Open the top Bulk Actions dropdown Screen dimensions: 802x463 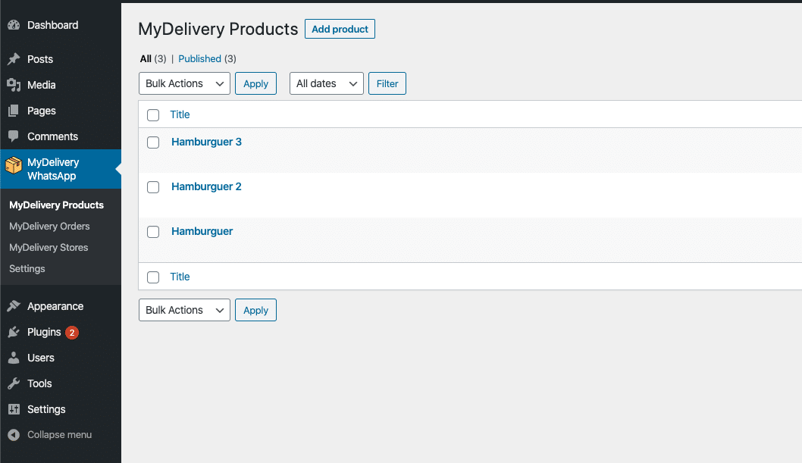184,83
